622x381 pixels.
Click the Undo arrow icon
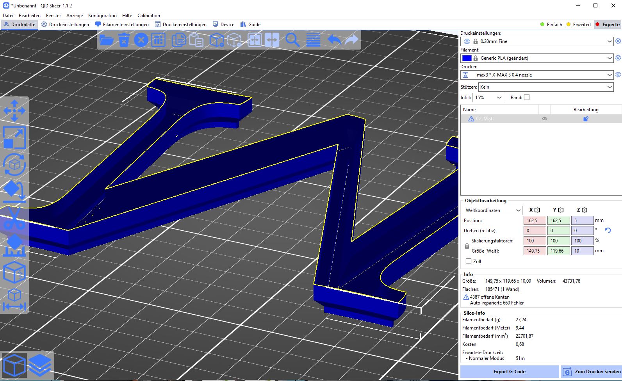point(334,40)
